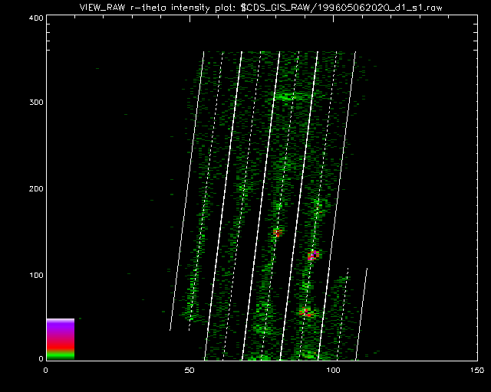Click the plot title text at top
This screenshot has height=392, width=491.
[261, 8]
